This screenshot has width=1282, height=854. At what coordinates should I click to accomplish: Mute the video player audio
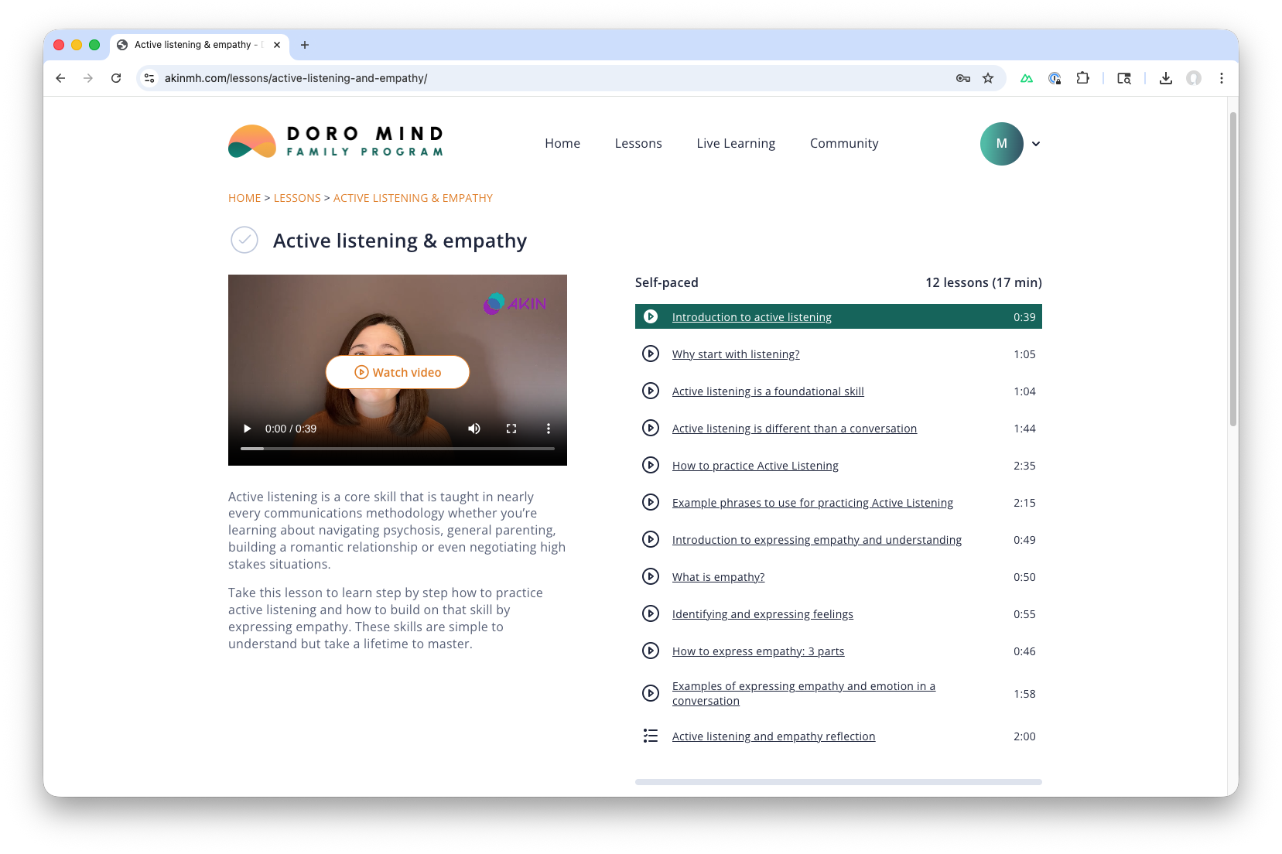(x=474, y=428)
